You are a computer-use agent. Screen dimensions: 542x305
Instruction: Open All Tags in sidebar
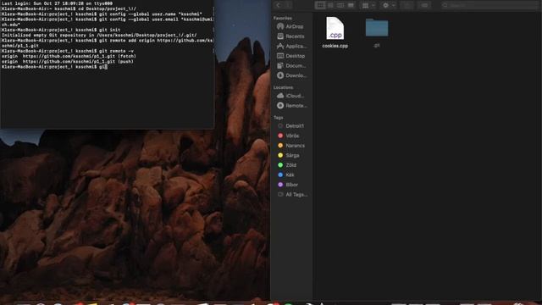coord(292,194)
